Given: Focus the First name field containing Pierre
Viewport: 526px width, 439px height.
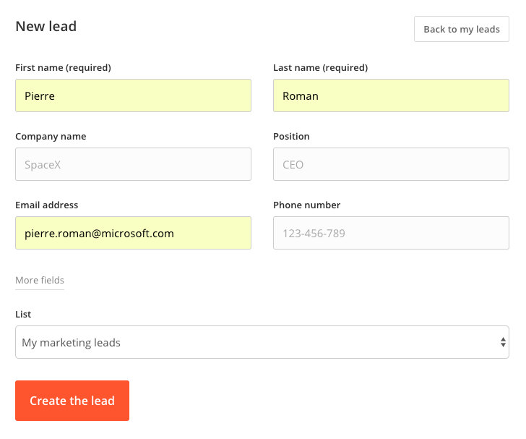Looking at the screenshot, I should point(133,95).
